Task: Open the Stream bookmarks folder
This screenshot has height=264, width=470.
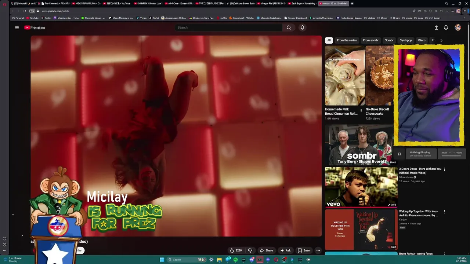Action: click(x=394, y=18)
